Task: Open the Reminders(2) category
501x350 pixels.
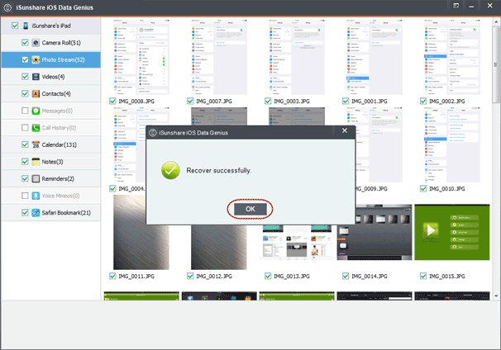Action: 50,178
